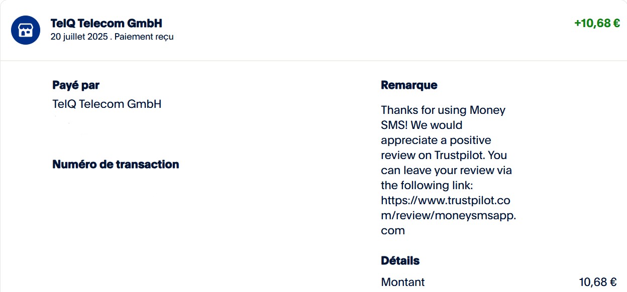Click the 'Thanks for using Money' line
627x292 pixels.
point(443,110)
